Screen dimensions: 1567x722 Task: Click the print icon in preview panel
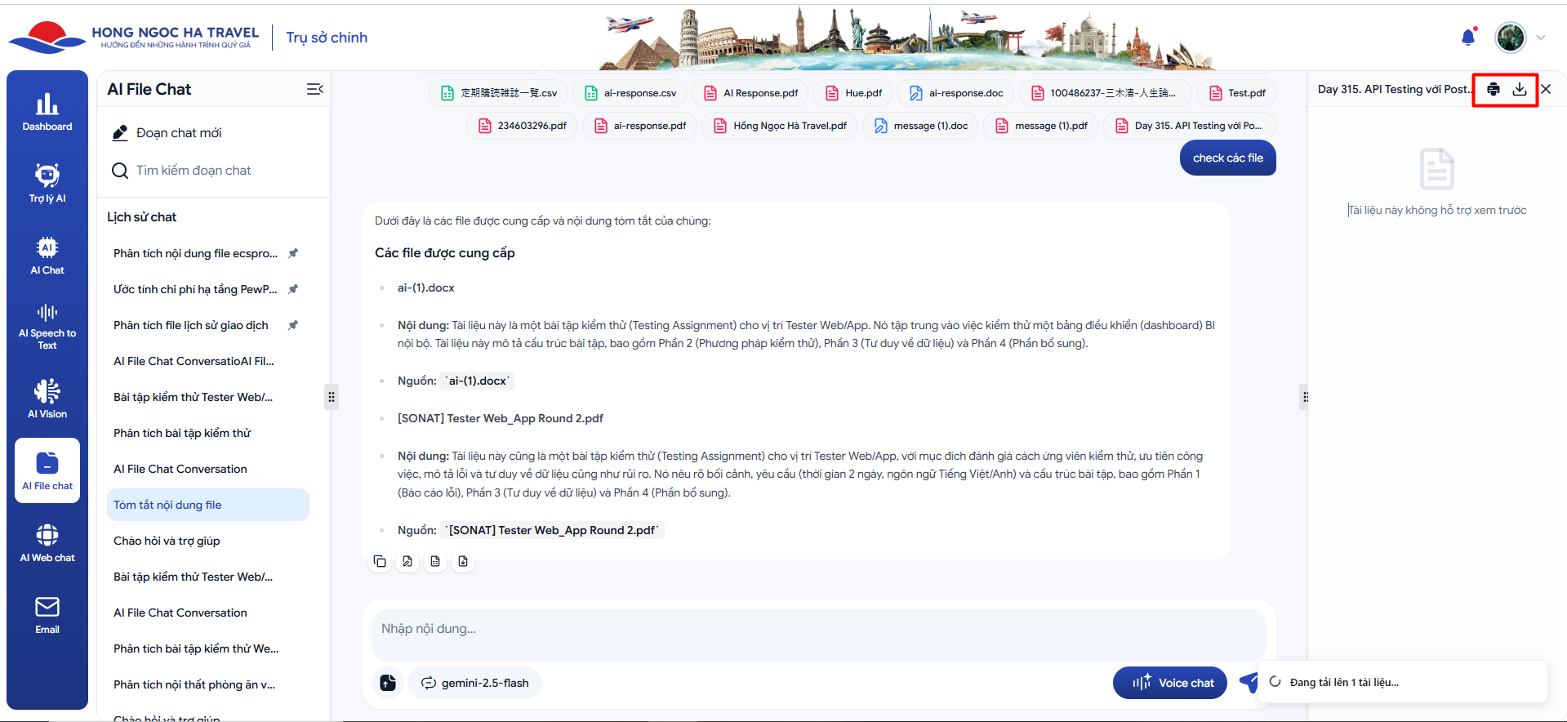(x=1493, y=90)
